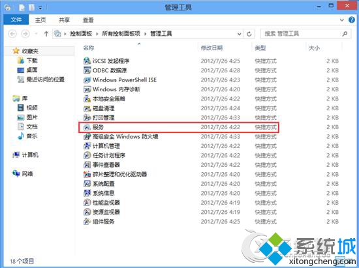Select 计算机 in the navigation pane
The height and width of the screenshot is (268, 359).
[30, 155]
